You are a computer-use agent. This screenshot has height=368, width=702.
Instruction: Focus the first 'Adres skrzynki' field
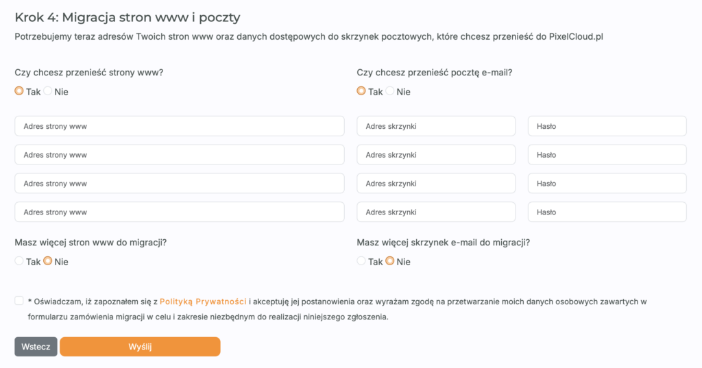pos(436,126)
